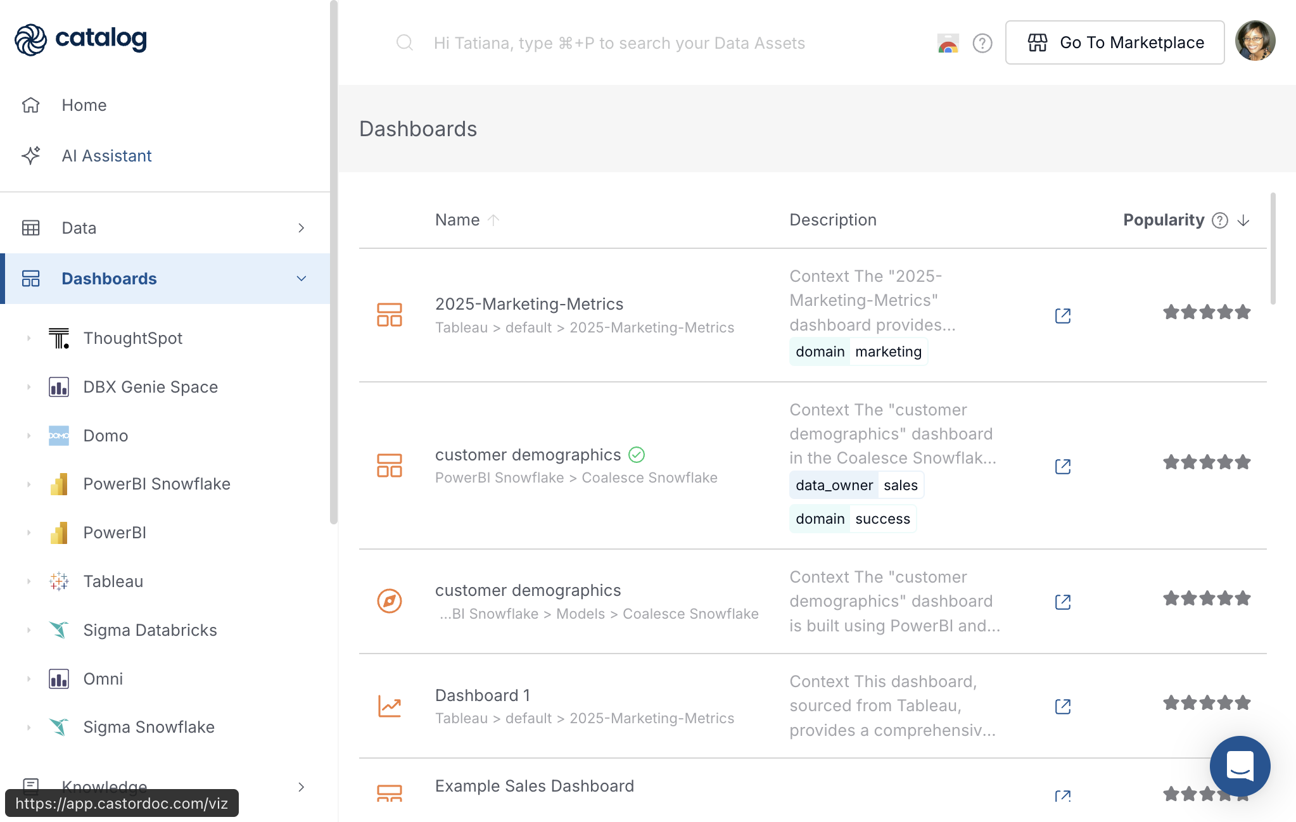Click the table vertical scrollbar

(x=1273, y=248)
